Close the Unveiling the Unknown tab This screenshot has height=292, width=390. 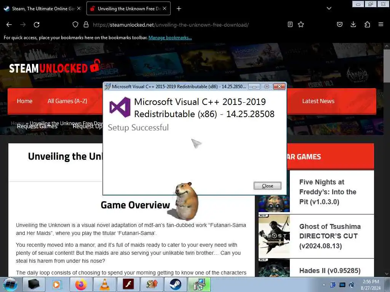[165, 8]
